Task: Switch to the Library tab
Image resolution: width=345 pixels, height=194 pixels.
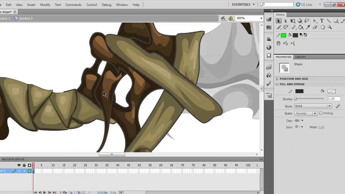Action: [301, 57]
